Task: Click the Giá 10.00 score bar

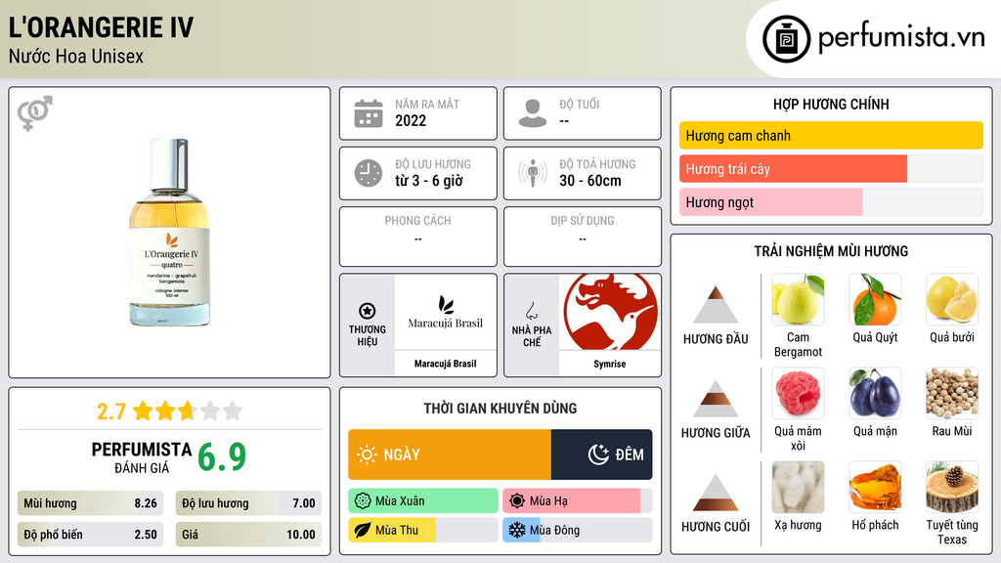Action: click(248, 535)
